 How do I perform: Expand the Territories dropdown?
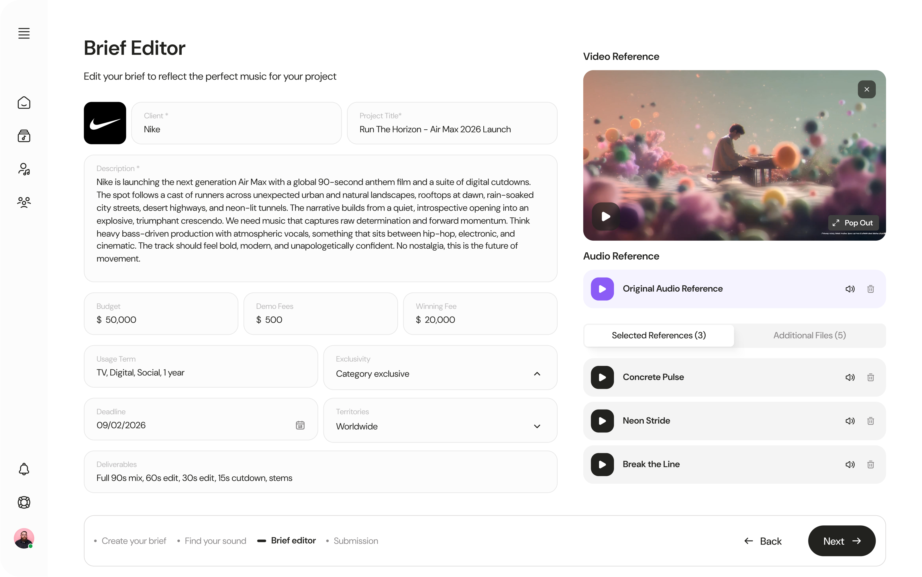pyautogui.click(x=537, y=426)
